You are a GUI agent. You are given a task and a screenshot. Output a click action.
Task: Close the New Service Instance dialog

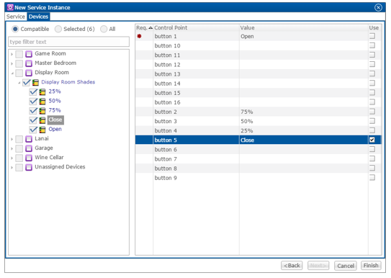click(378, 7)
